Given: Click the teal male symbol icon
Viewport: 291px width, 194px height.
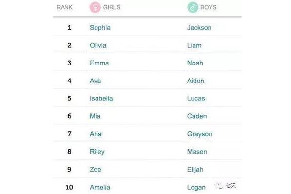Looking at the screenshot, I should click(193, 7).
